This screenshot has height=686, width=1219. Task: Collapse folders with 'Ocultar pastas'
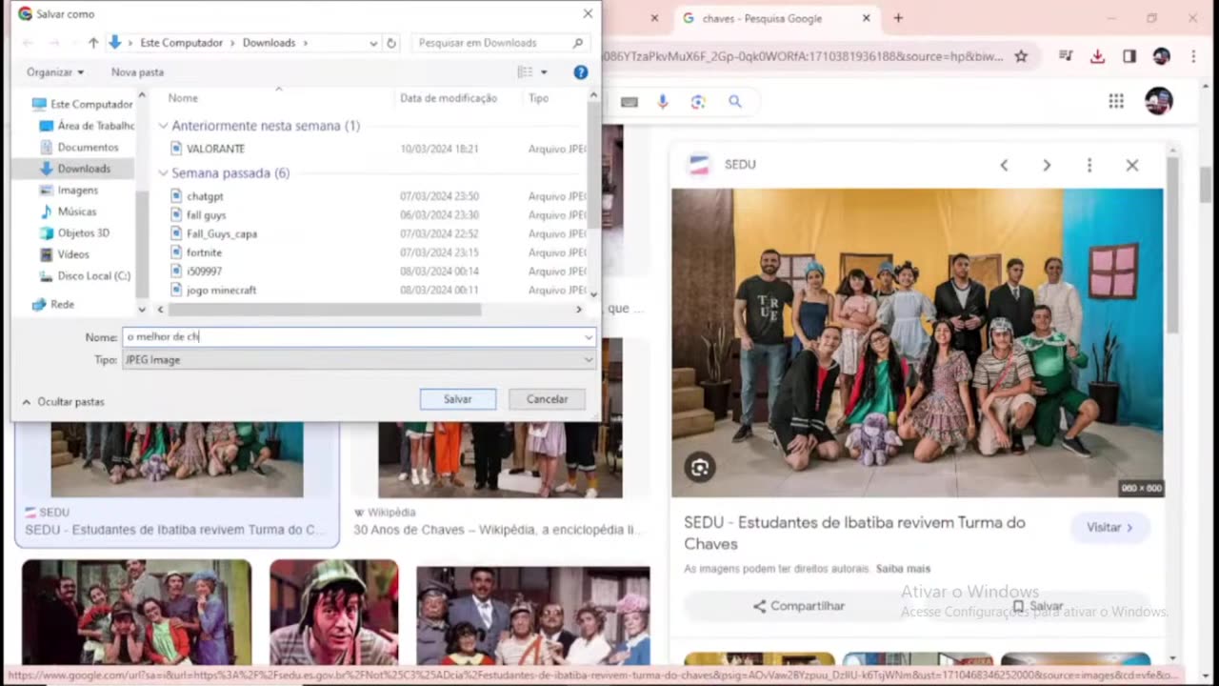click(x=63, y=402)
